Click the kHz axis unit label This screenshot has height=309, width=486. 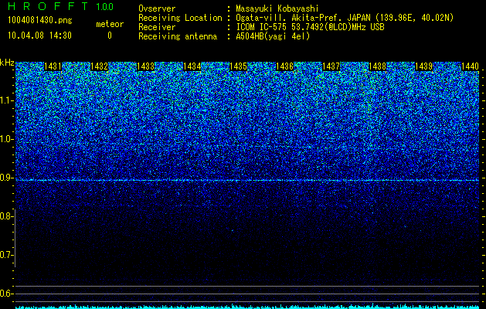pos(7,63)
